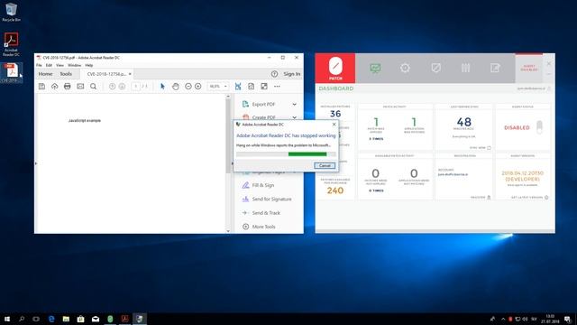This screenshot has height=325, width=577.
Task: Click Sign In in Acrobat
Action: coord(292,74)
